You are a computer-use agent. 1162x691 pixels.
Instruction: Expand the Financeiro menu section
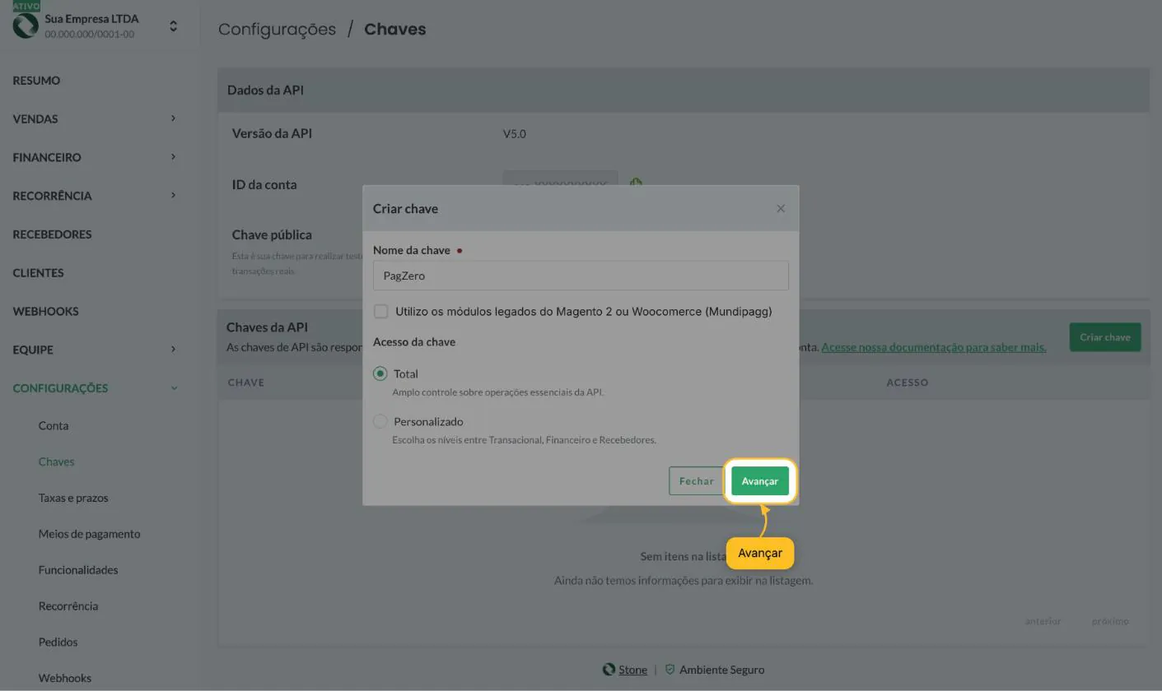tap(173, 157)
